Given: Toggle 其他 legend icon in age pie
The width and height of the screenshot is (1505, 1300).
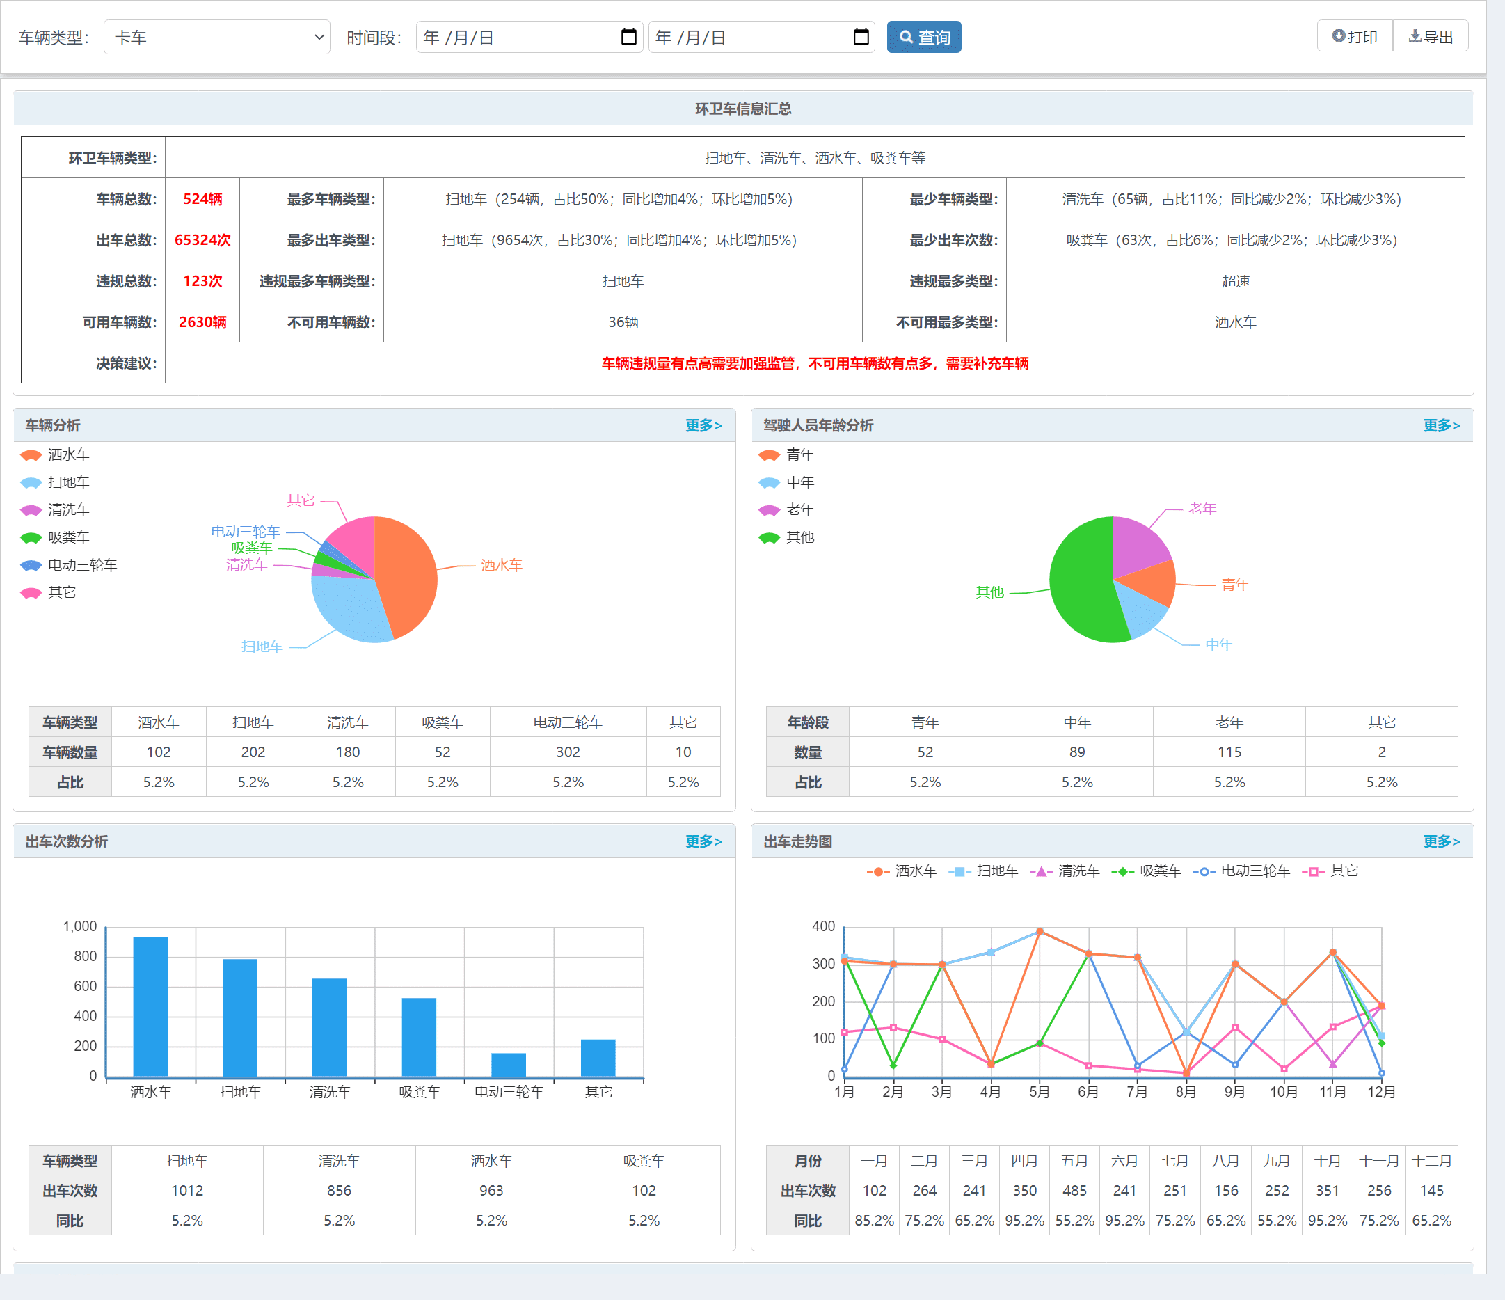Looking at the screenshot, I should (x=768, y=538).
